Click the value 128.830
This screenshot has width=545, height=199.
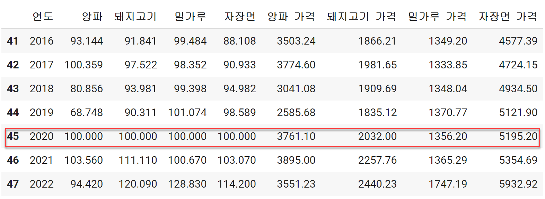[187, 184]
